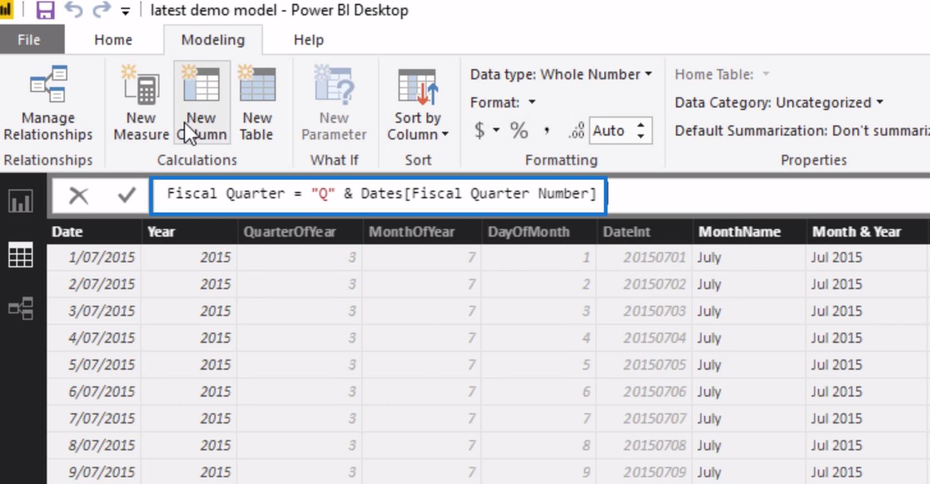Image resolution: width=930 pixels, height=484 pixels.
Task: Click New Column button
Action: click(201, 103)
